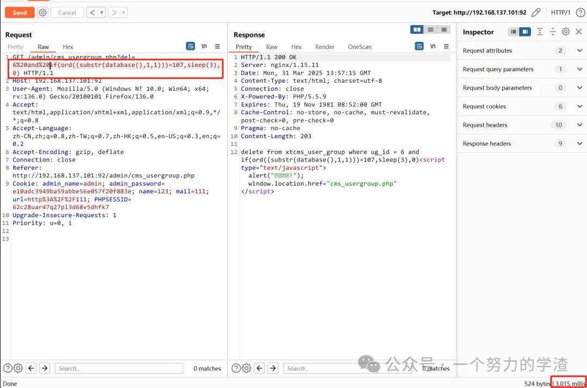Screen dimensions: 587x388
Task: Jump to previous Request search match
Action: (x=31, y=368)
